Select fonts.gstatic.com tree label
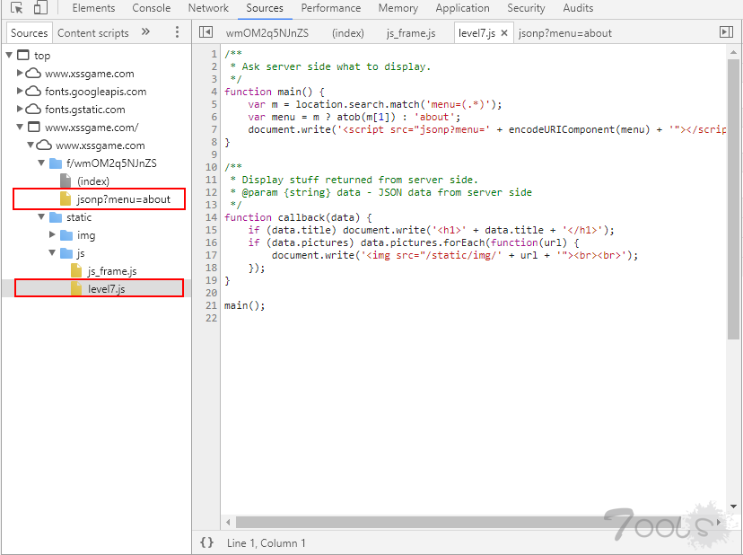The width and height of the screenshot is (743, 555). pos(85,110)
